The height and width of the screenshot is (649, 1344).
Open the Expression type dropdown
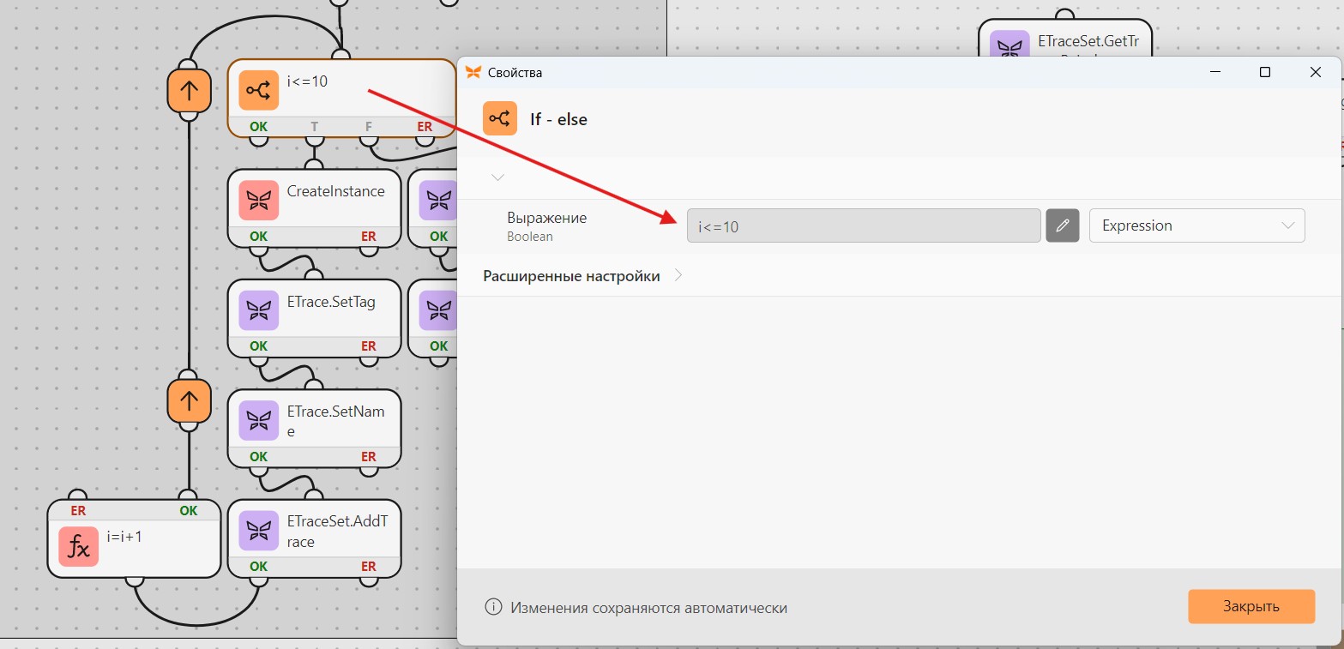coord(1196,225)
